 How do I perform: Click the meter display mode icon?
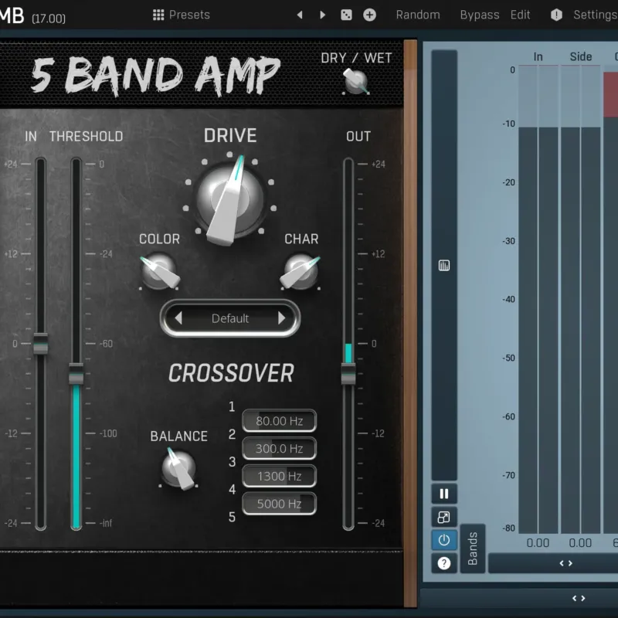pyautogui.click(x=444, y=266)
